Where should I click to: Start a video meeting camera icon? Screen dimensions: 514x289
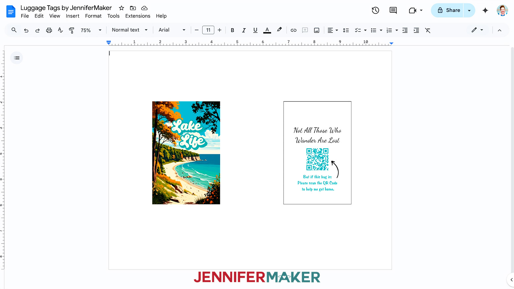click(x=413, y=10)
